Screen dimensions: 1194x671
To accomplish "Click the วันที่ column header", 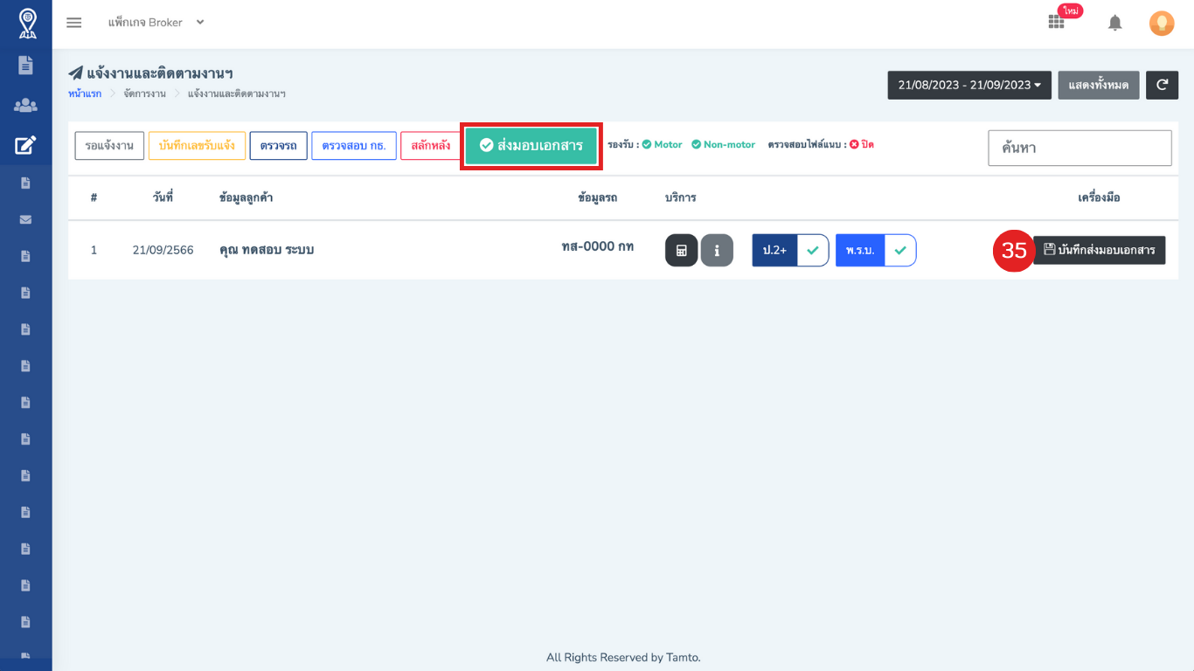I will point(163,197).
